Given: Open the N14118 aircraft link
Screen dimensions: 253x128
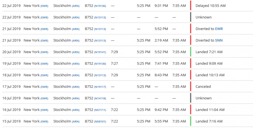Looking at the screenshot, I should tap(100, 98).
